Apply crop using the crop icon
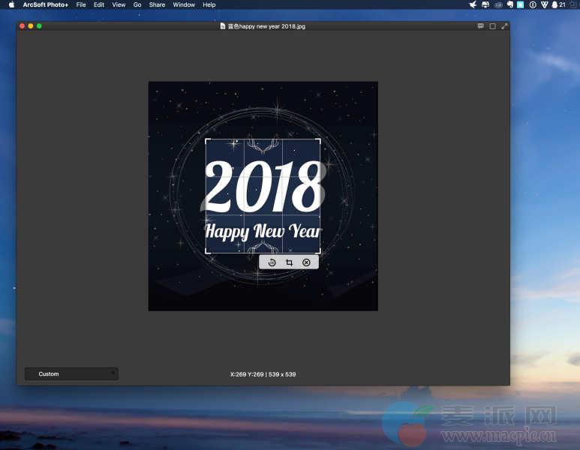Screen dimensions: 580x450 [289, 262]
